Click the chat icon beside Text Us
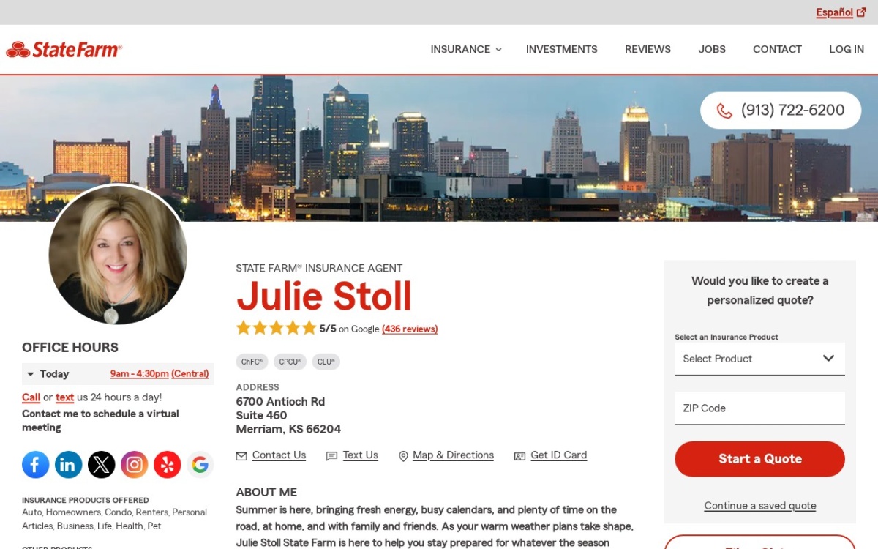This screenshot has width=878, height=549. 331,456
